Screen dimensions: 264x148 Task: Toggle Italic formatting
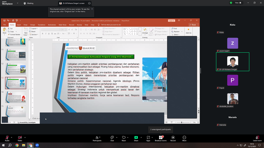pos(46,34)
